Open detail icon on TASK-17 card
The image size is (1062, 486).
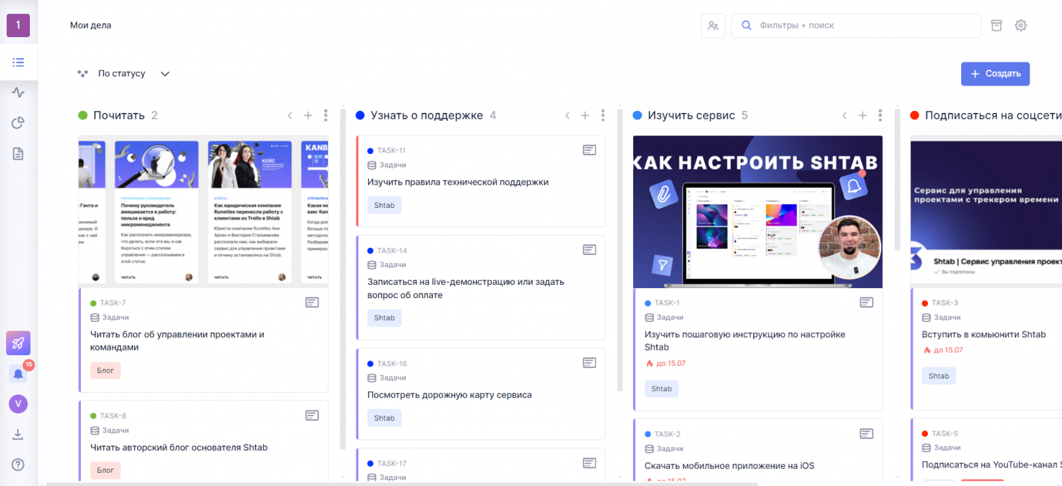click(589, 463)
